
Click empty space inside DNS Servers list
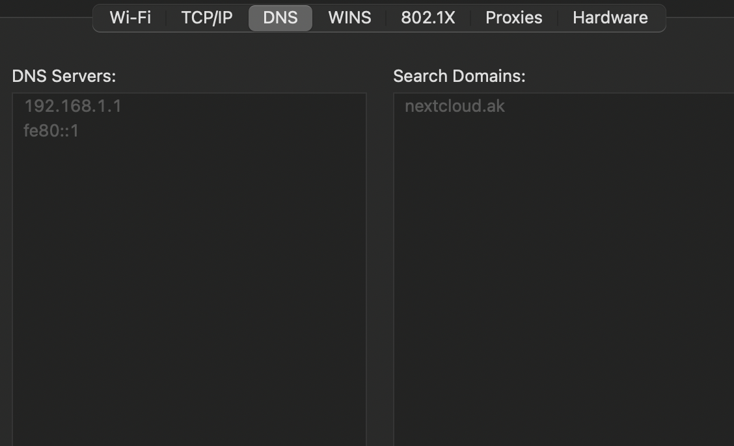point(189,293)
